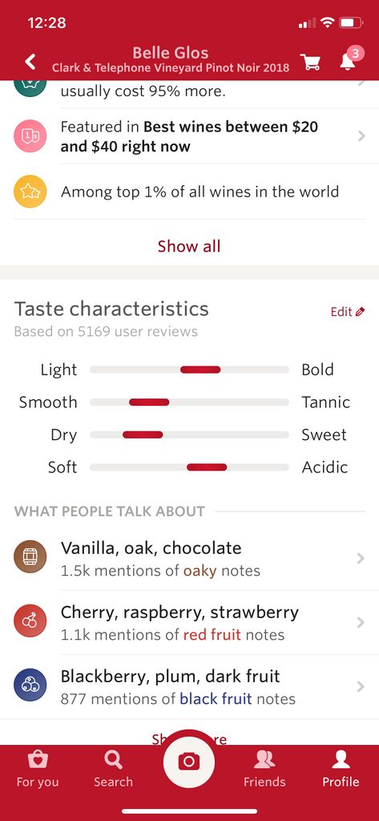Open the shopping cart

pyautogui.click(x=311, y=63)
